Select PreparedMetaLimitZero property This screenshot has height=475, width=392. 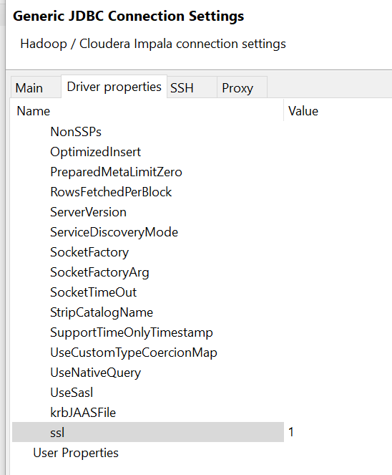point(116,172)
